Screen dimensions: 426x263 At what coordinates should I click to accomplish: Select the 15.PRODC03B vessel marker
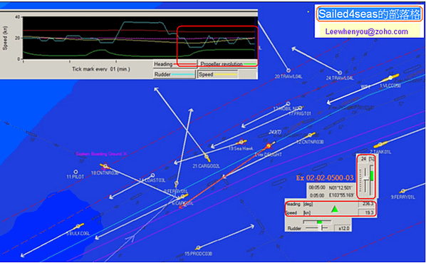coord(198,248)
